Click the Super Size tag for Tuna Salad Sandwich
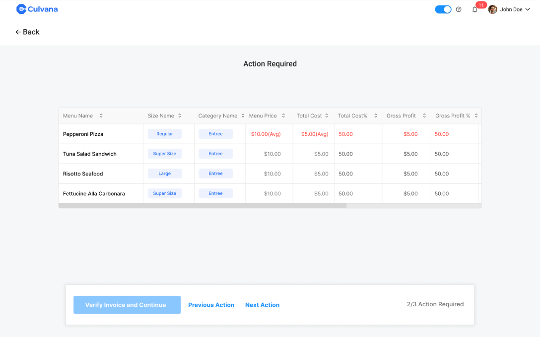 tap(165, 154)
